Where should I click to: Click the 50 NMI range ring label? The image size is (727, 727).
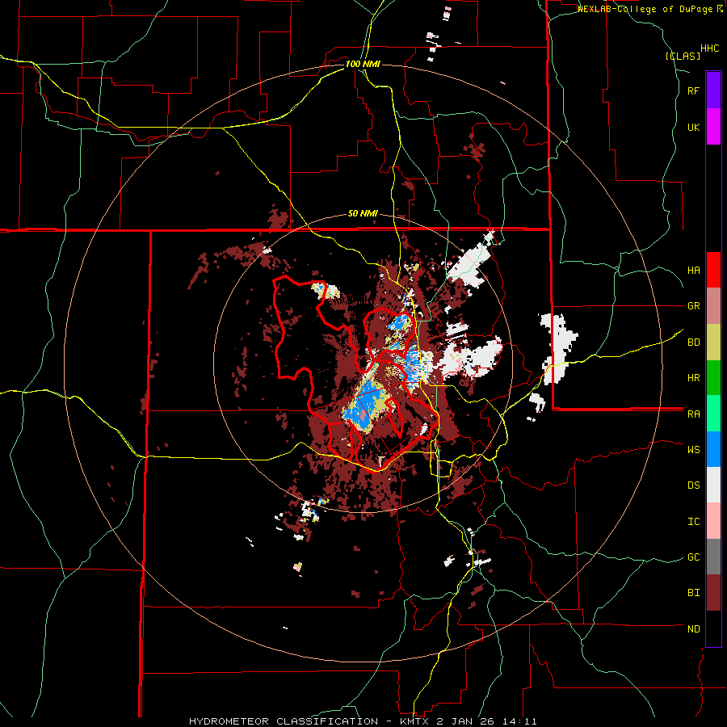[x=363, y=214]
